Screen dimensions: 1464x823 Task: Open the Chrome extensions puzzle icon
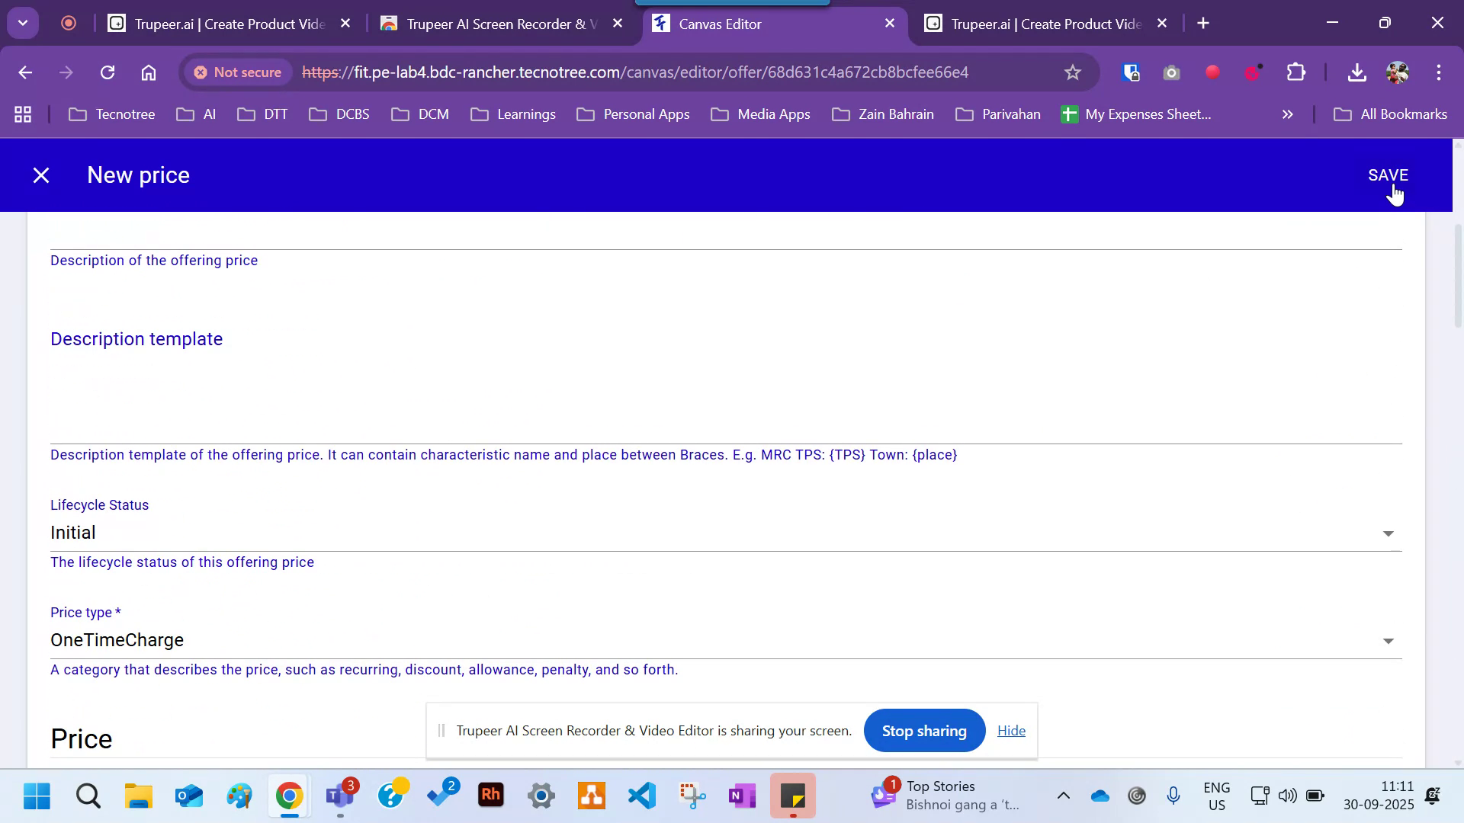tap(1295, 72)
